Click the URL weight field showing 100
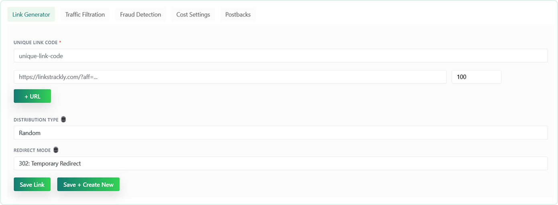Image resolution: width=558 pixels, height=205 pixels. (x=476, y=77)
